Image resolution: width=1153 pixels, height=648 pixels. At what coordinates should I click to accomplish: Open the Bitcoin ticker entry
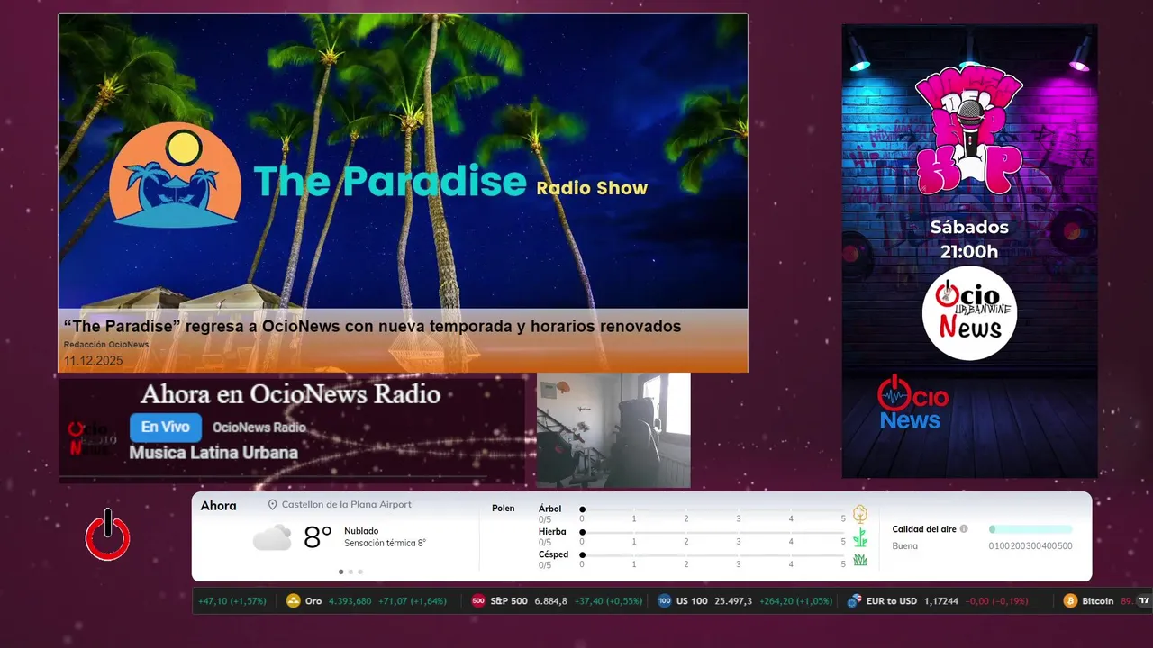1098,601
